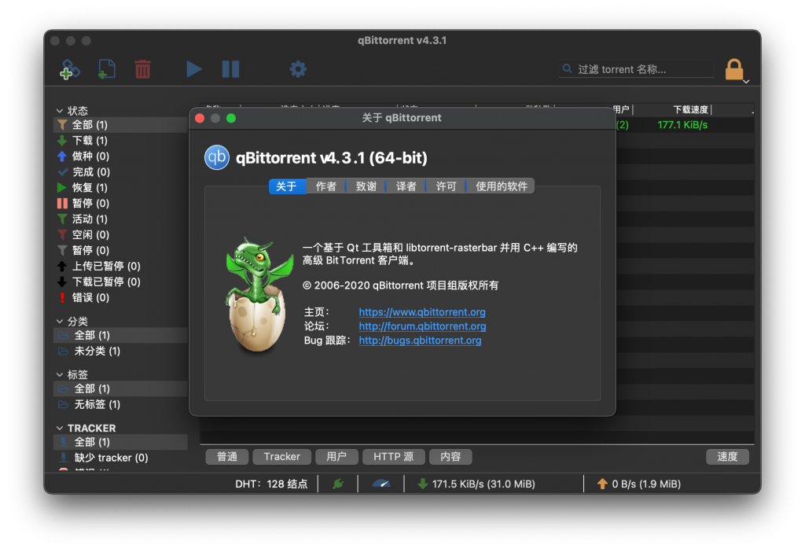Click the 177.1 KiB/s speed cell
The image size is (805, 552).
682,125
